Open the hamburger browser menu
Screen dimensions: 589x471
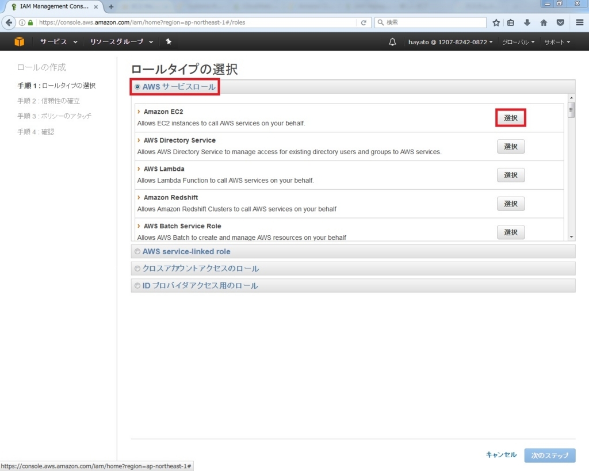580,22
